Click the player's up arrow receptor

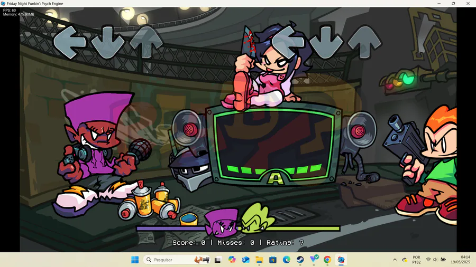click(x=364, y=42)
